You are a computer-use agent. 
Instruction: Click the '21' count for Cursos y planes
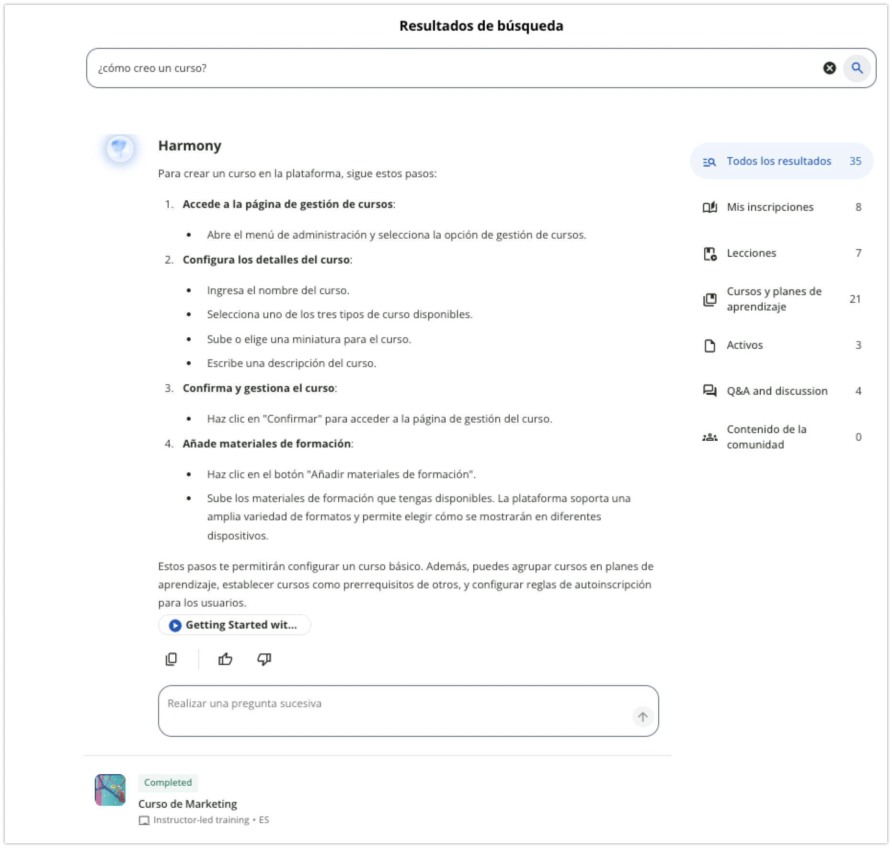(855, 299)
